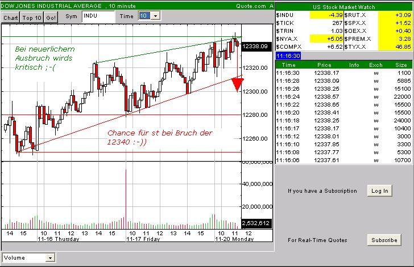
Task: Click the Chart button
Action: click(11, 18)
